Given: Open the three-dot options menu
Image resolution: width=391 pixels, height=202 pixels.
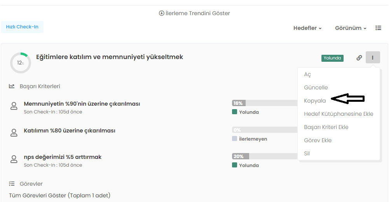Looking at the screenshot, I should tap(373, 58).
